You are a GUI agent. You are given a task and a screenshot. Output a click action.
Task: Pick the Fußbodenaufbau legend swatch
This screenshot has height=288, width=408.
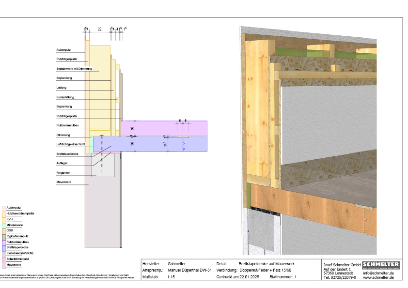click(x=3, y=242)
